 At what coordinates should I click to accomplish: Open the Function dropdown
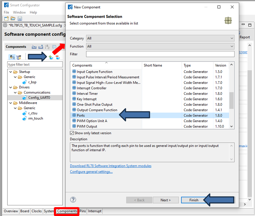160,46
